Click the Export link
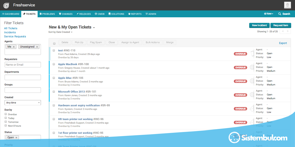 283,43
